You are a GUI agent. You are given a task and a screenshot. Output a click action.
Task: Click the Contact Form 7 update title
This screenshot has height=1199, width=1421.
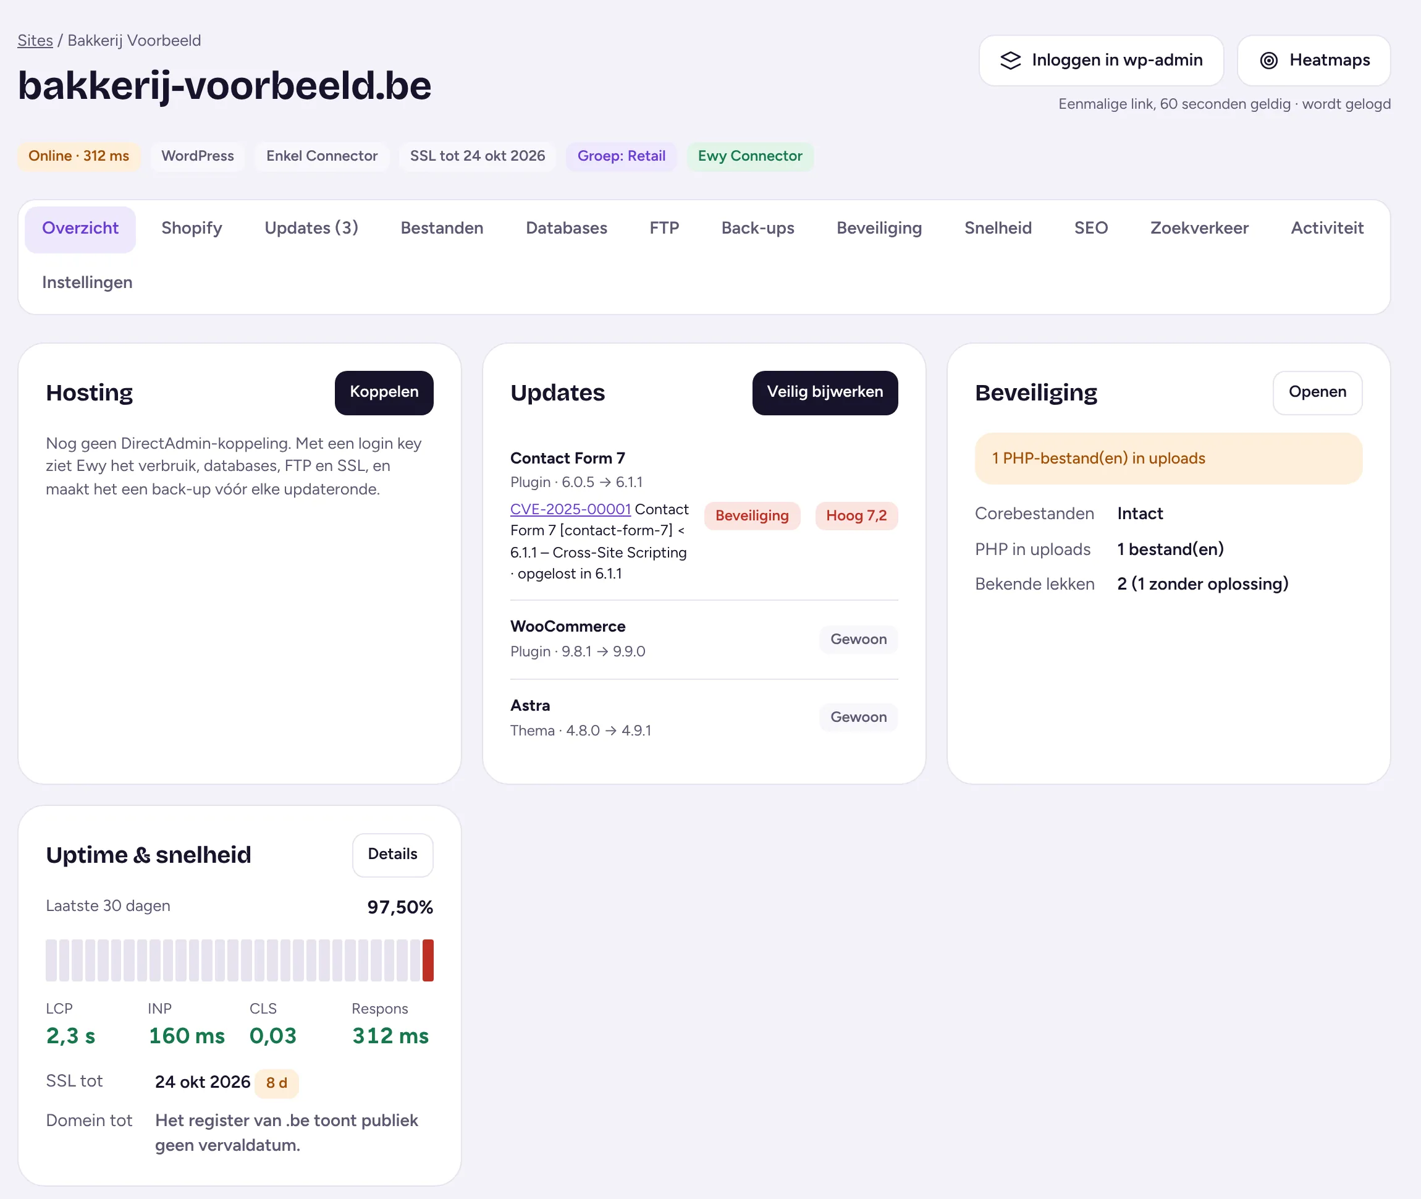567,459
